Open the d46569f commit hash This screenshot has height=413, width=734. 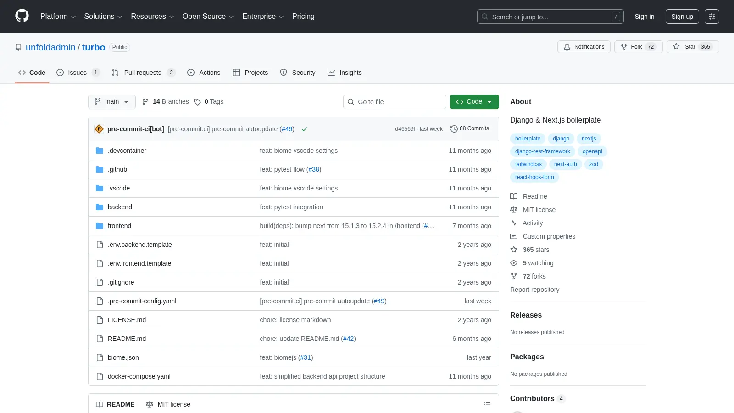pos(405,129)
